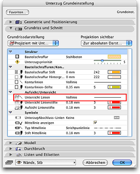Click the Unterzugspriorität slider handle
The width and height of the screenshot is (140, 174).
[102, 61]
